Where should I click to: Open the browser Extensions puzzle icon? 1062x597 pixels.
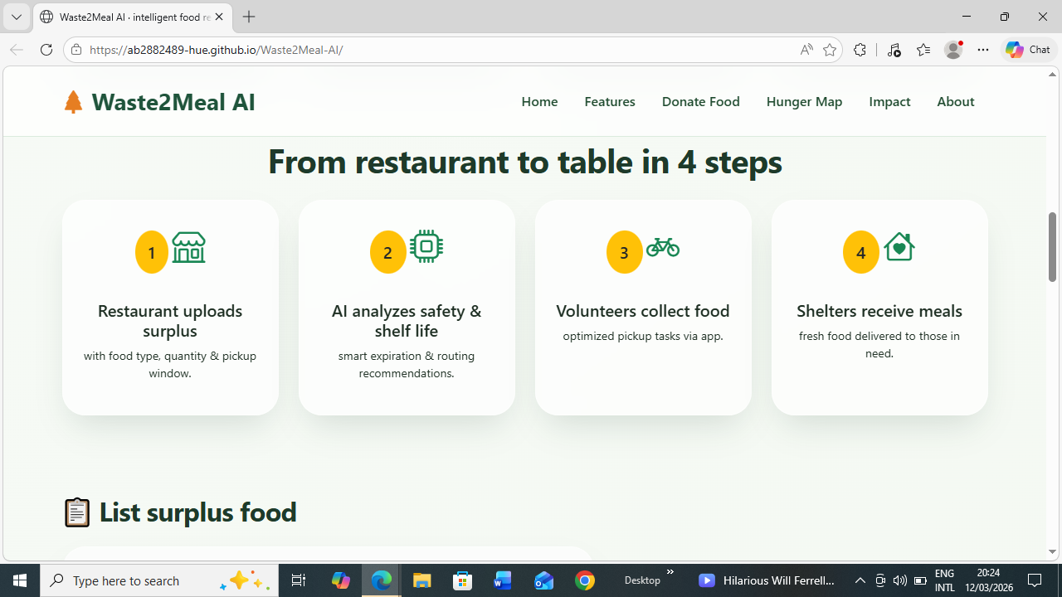click(860, 50)
